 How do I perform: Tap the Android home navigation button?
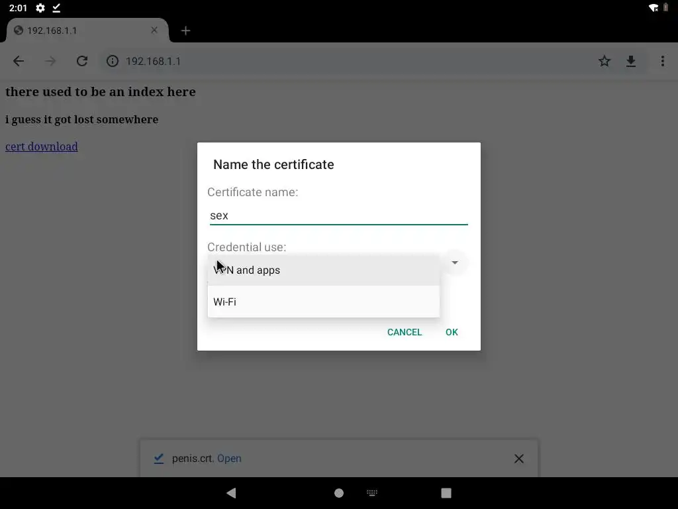(x=339, y=492)
